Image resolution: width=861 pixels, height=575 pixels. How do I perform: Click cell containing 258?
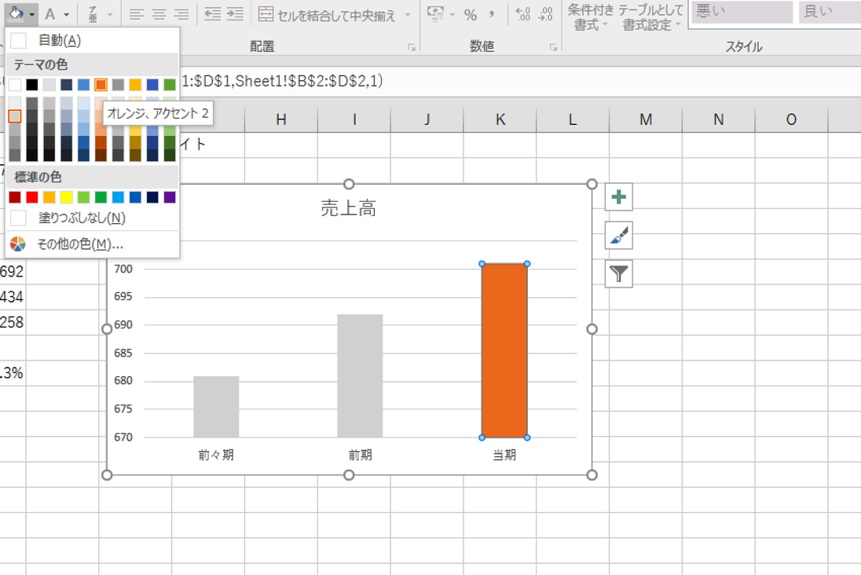[x=12, y=322]
